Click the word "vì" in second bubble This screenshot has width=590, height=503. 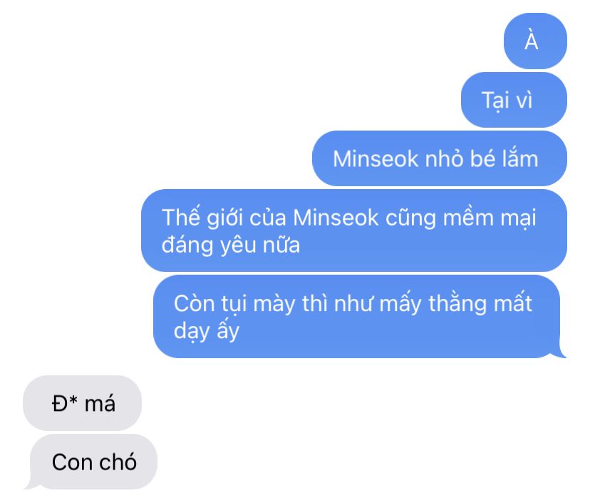524,100
